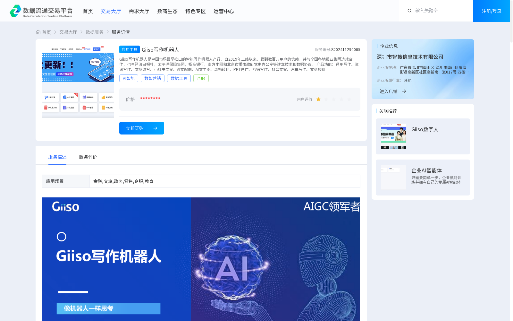The image size is (513, 321).
Task: Click arrow icon beside 进入店铺
Action: [x=404, y=91]
